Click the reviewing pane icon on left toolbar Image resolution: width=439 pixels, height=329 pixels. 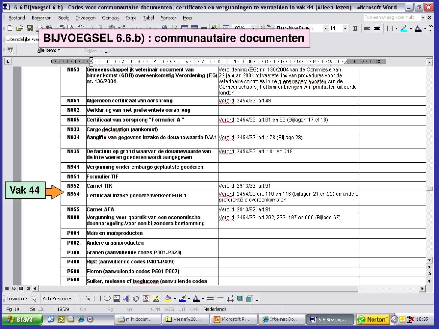tap(10, 50)
